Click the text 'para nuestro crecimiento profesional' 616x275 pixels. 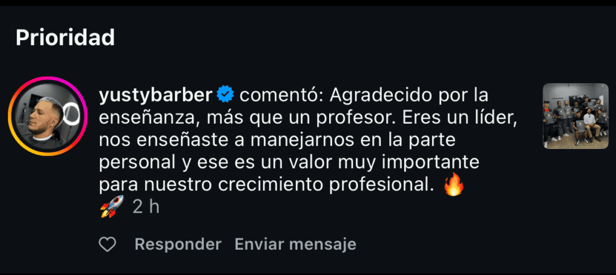pos(269,185)
